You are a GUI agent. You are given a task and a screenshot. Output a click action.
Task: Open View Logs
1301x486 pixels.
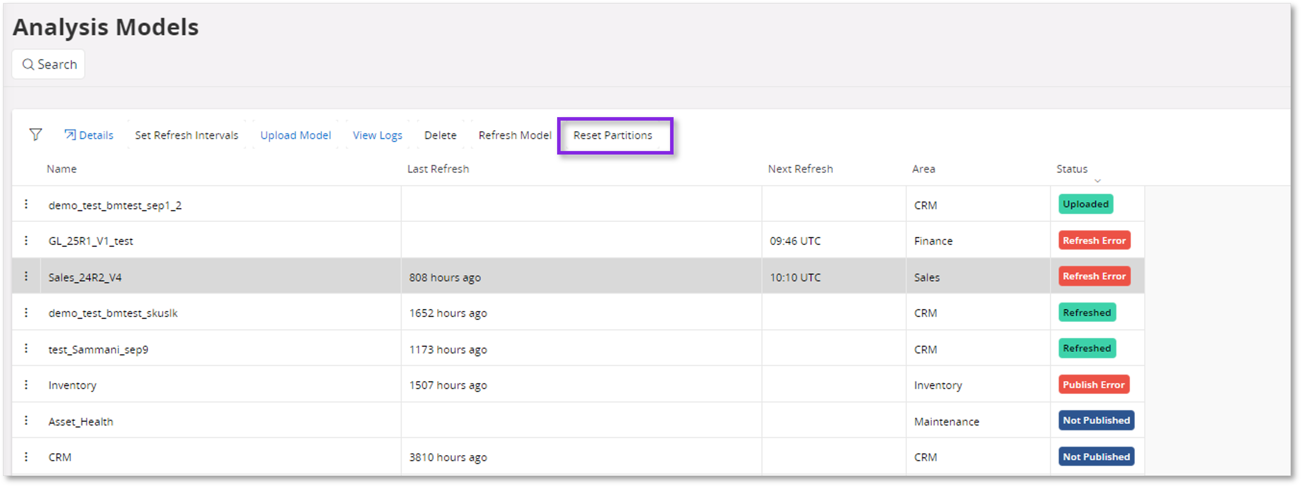point(377,135)
